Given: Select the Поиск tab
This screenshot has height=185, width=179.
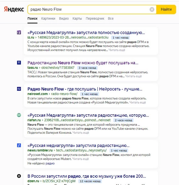Looking at the screenshot, I should [x=33, y=18].
